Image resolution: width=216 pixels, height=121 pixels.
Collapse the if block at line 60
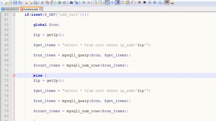[x=14, y=14]
